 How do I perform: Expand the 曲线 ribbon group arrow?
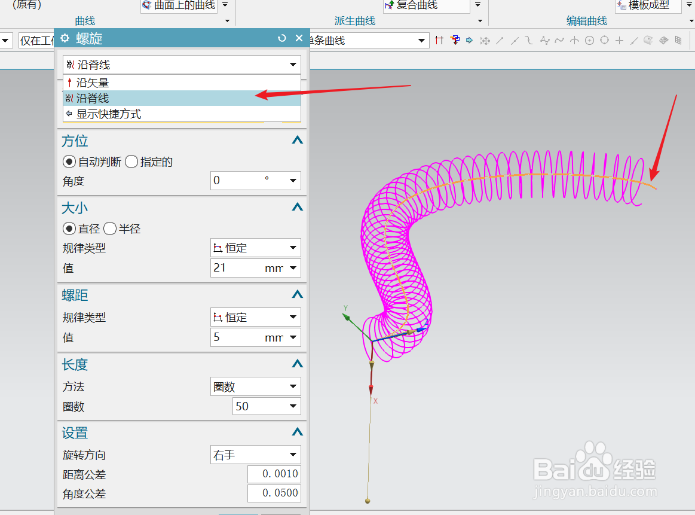pyautogui.click(x=227, y=21)
